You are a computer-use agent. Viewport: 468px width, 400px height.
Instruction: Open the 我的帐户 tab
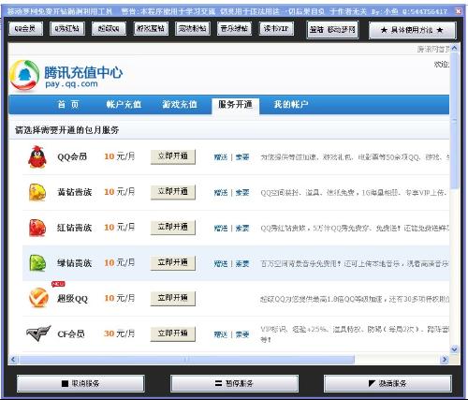[291, 104]
